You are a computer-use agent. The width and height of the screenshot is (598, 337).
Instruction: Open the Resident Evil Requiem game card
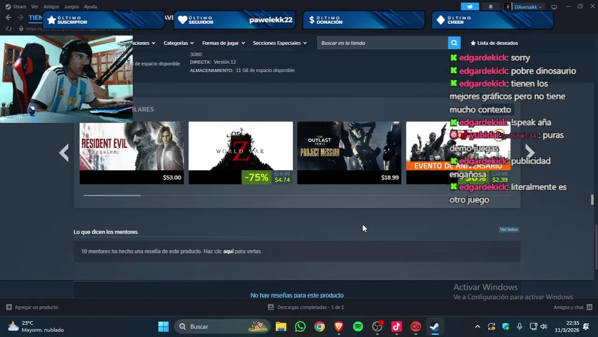click(131, 153)
